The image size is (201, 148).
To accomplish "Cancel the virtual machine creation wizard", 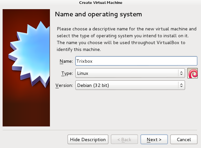I will [x=184, y=140].
